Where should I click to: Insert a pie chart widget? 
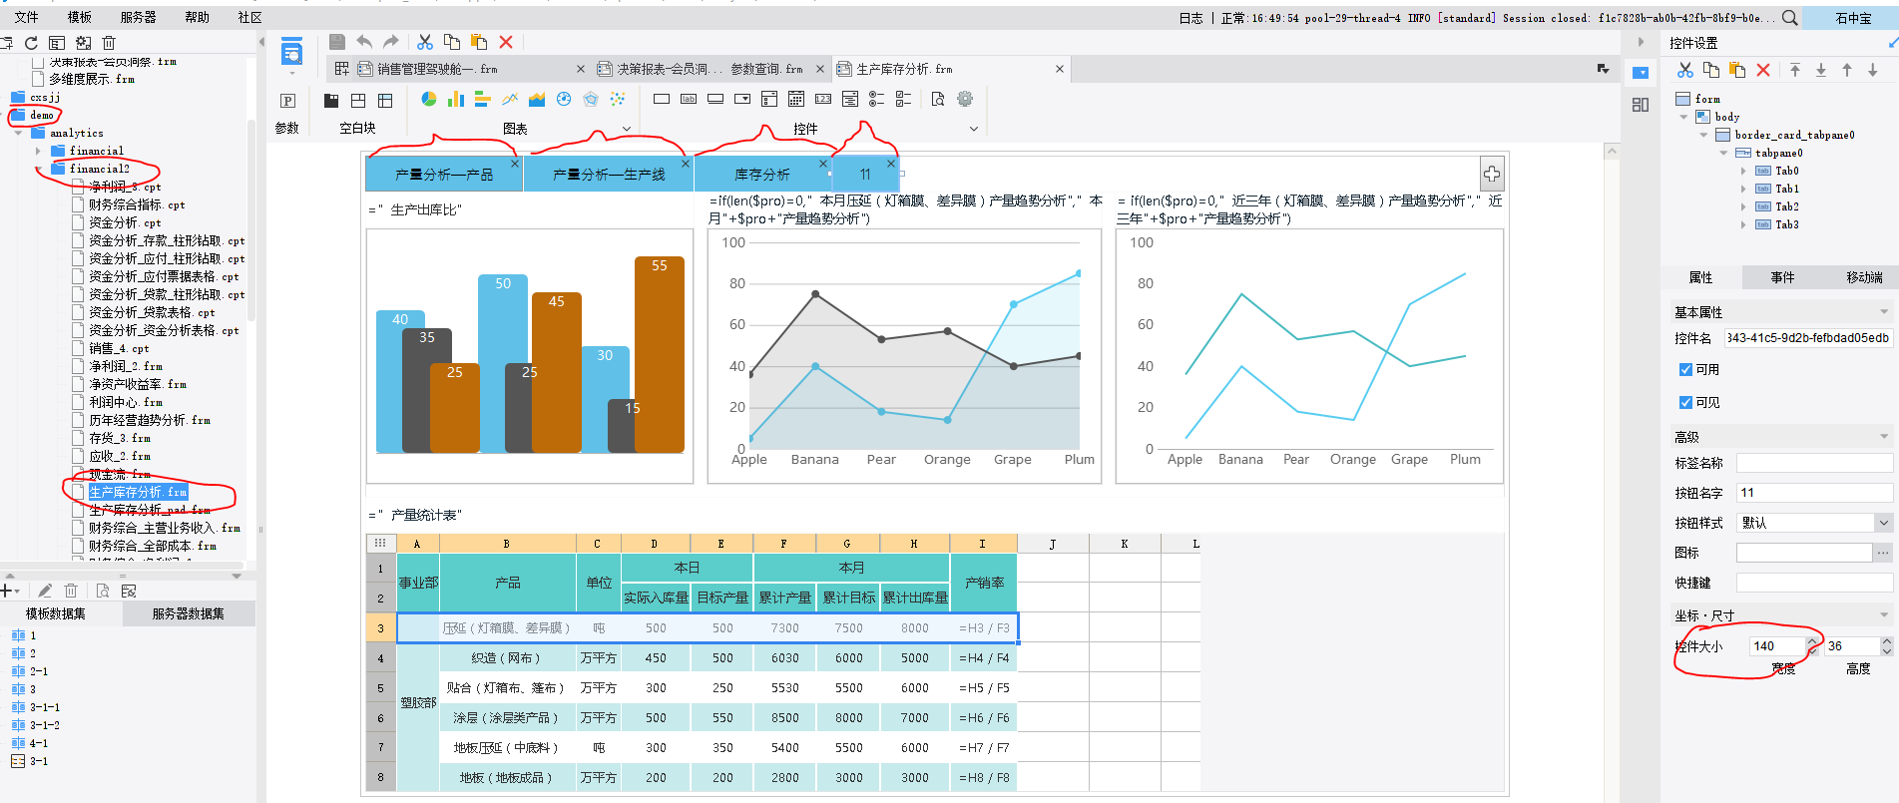pyautogui.click(x=429, y=99)
